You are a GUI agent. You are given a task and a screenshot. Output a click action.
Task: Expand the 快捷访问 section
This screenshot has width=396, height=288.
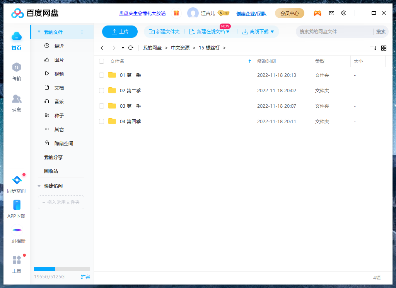39,186
